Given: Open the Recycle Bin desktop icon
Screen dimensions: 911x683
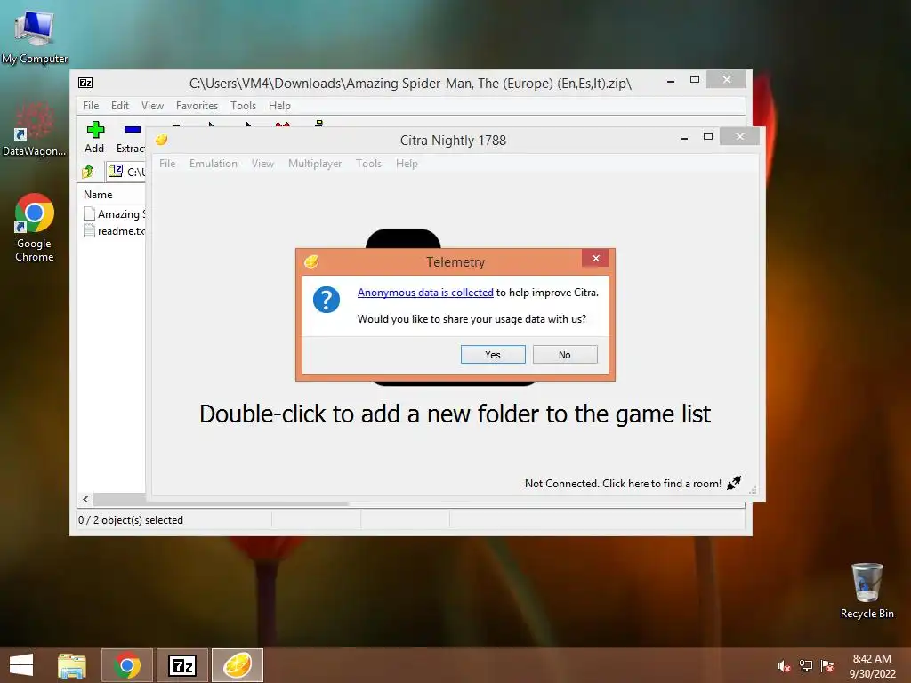Looking at the screenshot, I should (x=867, y=591).
